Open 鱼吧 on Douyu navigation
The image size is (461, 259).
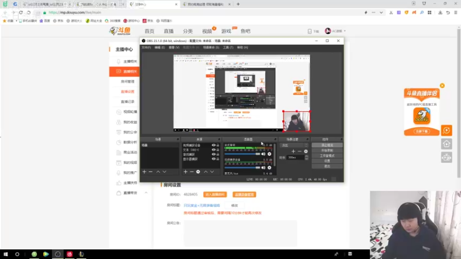pos(245,31)
